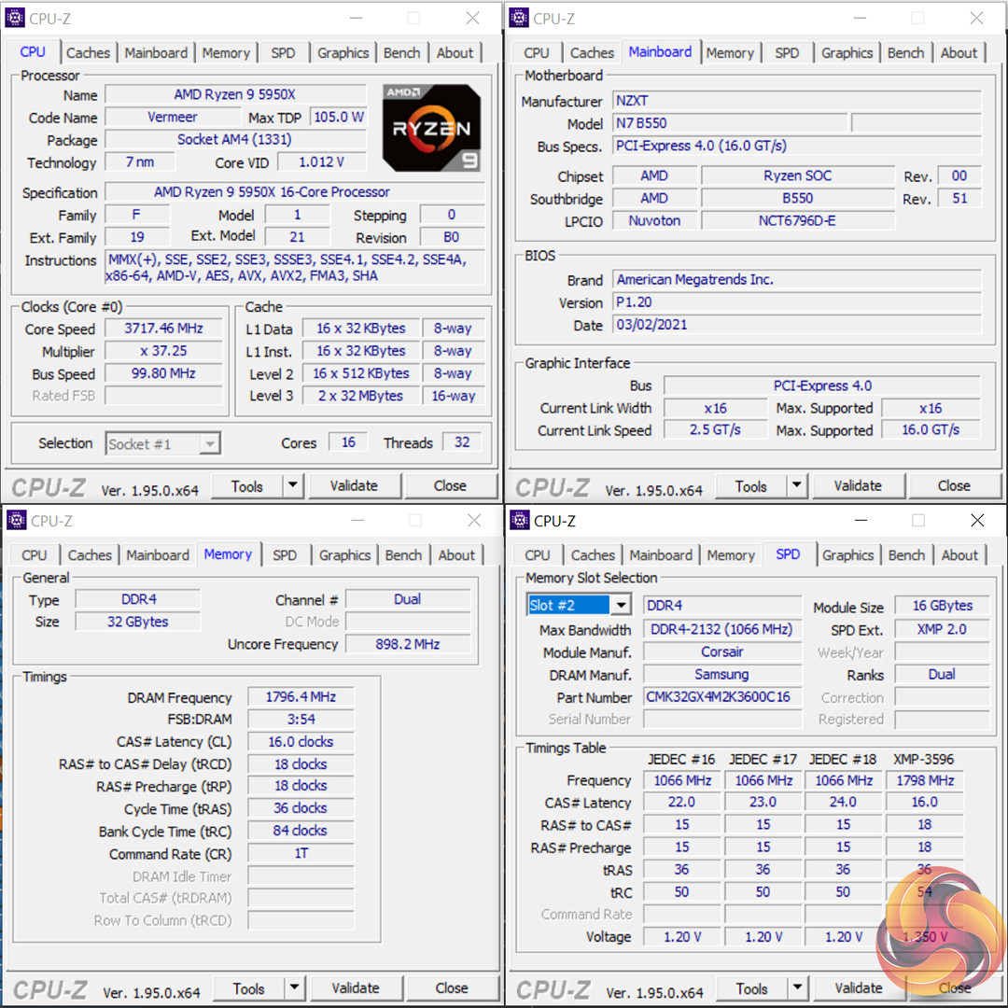Open SPD tab in Memory window

[x=284, y=554]
